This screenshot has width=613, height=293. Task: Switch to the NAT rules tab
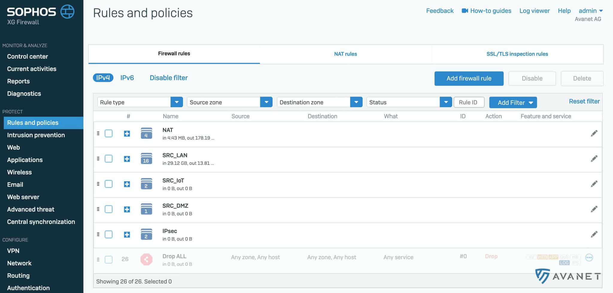[345, 54]
